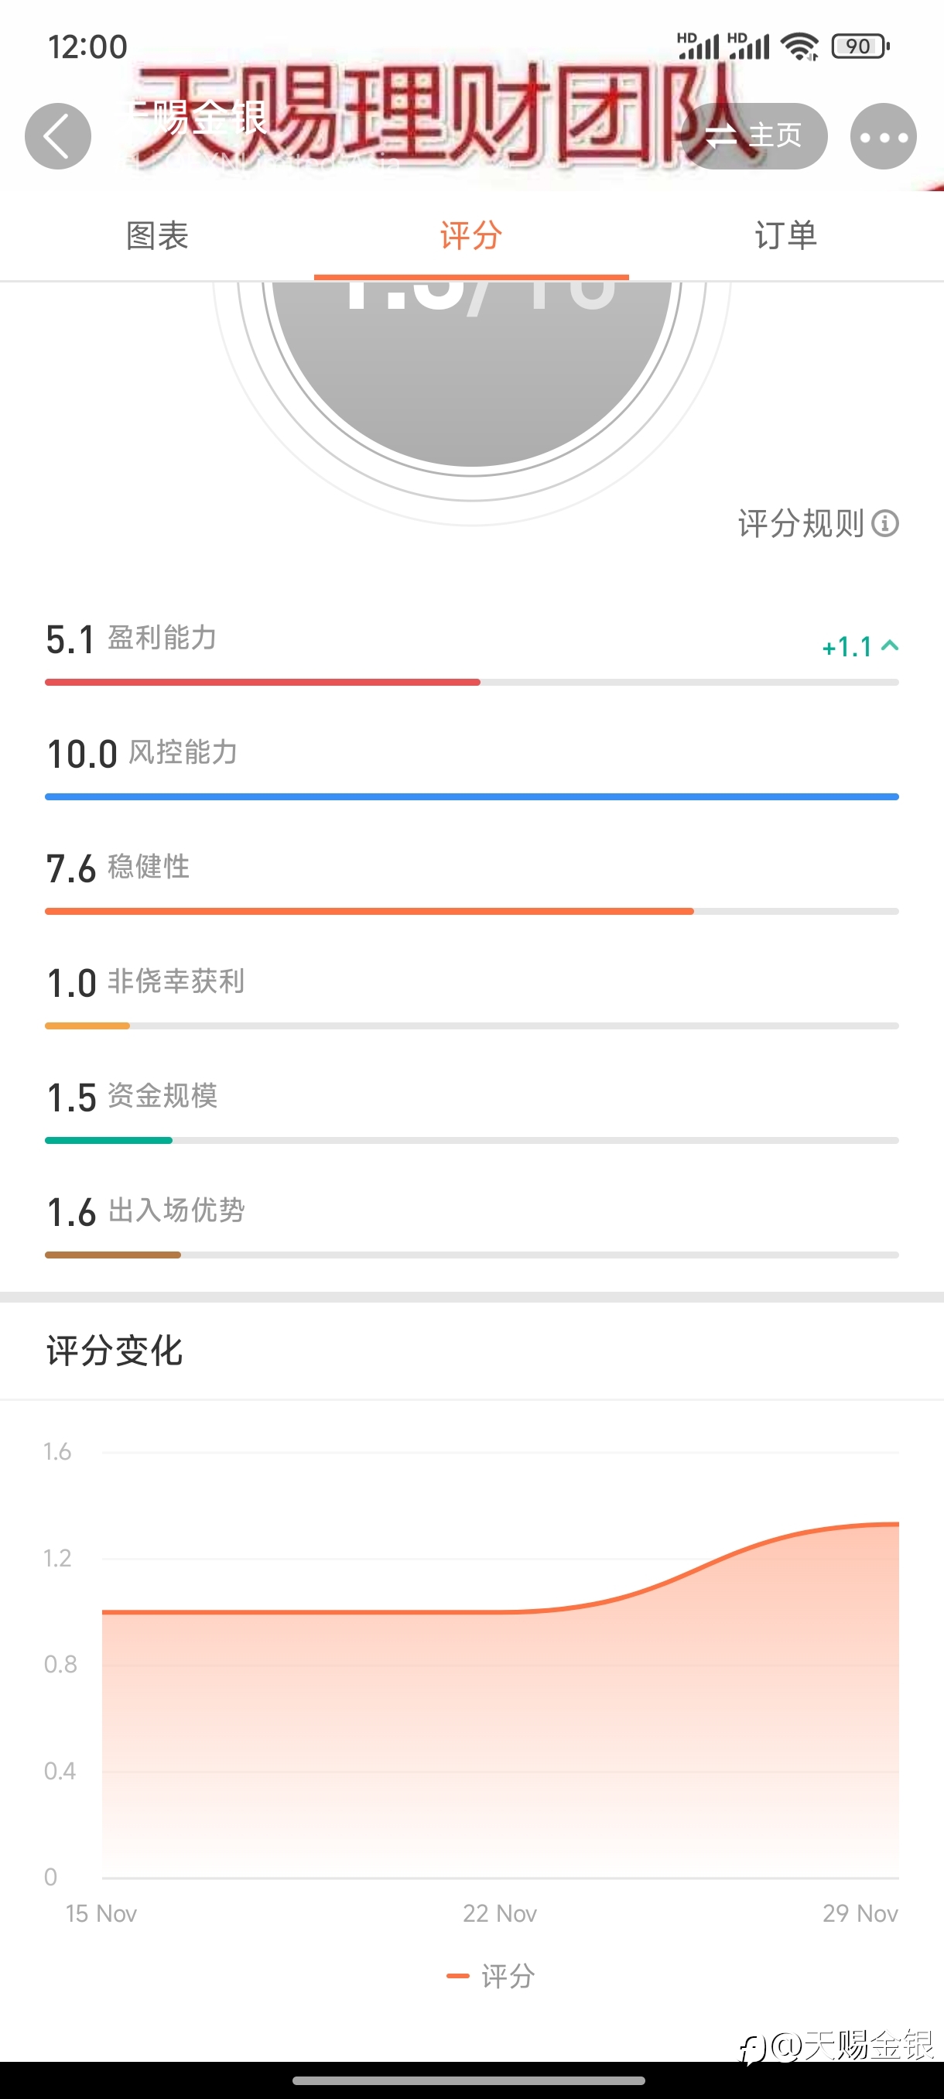
Task: Open the three-dots more options menu
Action: [883, 136]
